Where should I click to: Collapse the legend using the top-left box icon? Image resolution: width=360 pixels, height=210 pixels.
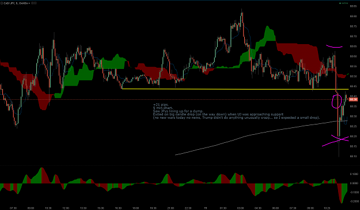pos(2,3)
